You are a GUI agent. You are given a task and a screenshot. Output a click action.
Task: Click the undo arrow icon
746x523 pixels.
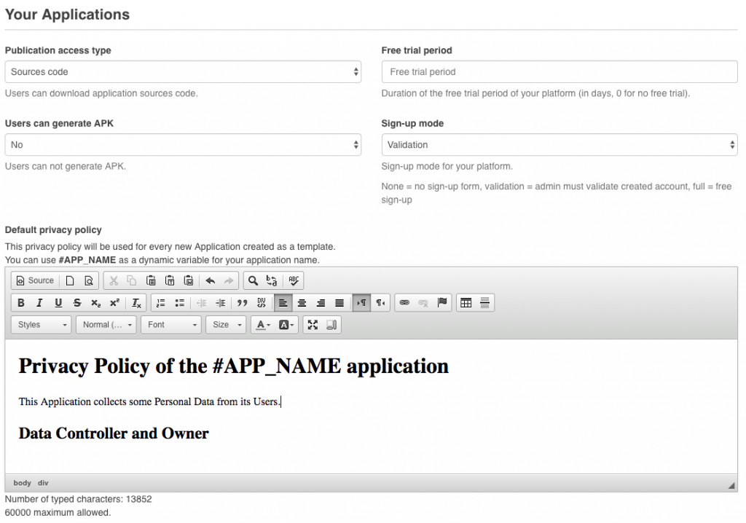pyautogui.click(x=211, y=280)
